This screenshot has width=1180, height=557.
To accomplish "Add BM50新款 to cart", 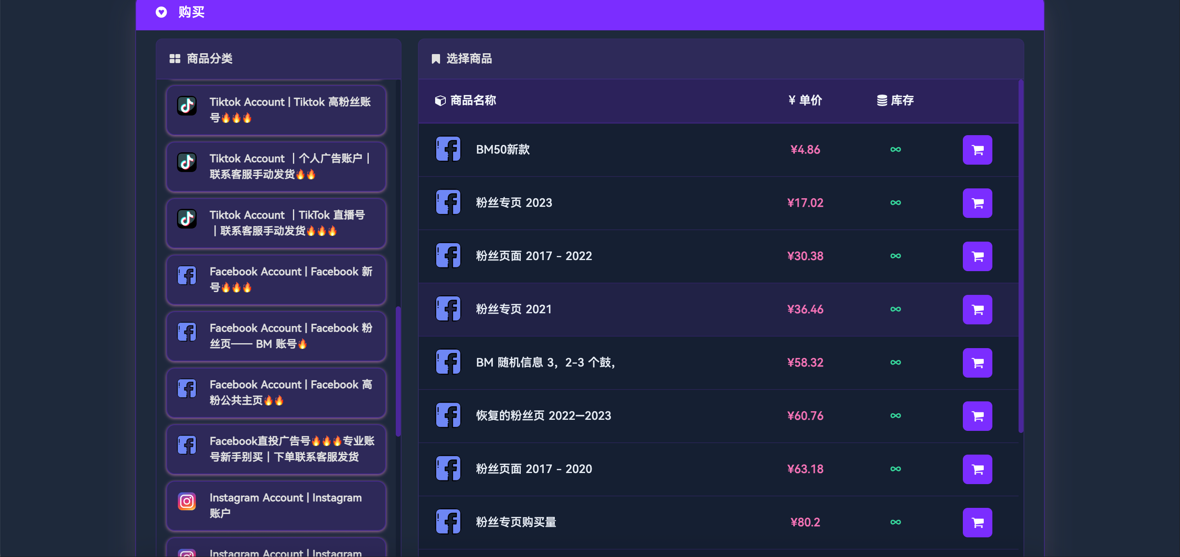I will click(x=977, y=150).
